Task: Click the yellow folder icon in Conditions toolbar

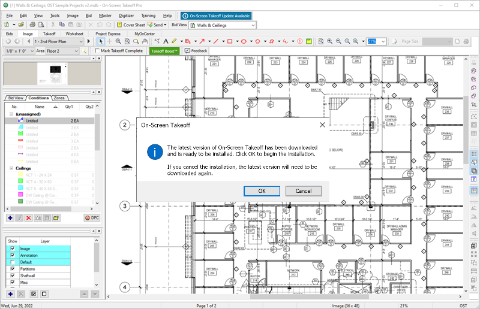Action: pyautogui.click(x=56, y=217)
